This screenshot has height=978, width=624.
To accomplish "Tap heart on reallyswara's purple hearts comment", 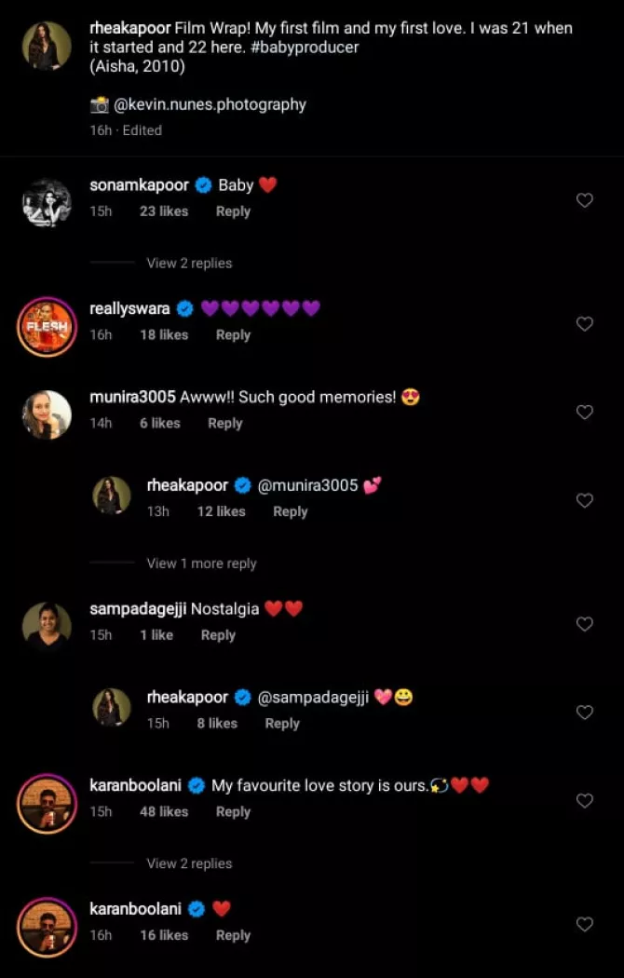I will click(x=585, y=324).
